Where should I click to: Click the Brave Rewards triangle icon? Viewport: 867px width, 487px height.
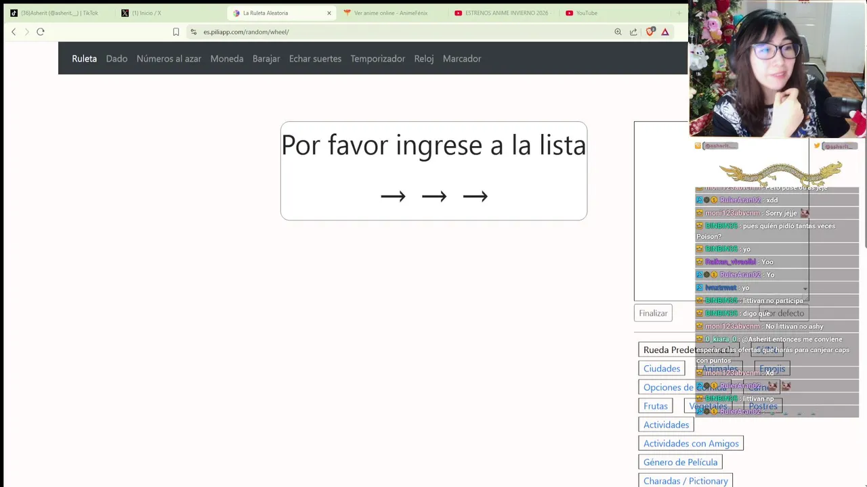(665, 32)
